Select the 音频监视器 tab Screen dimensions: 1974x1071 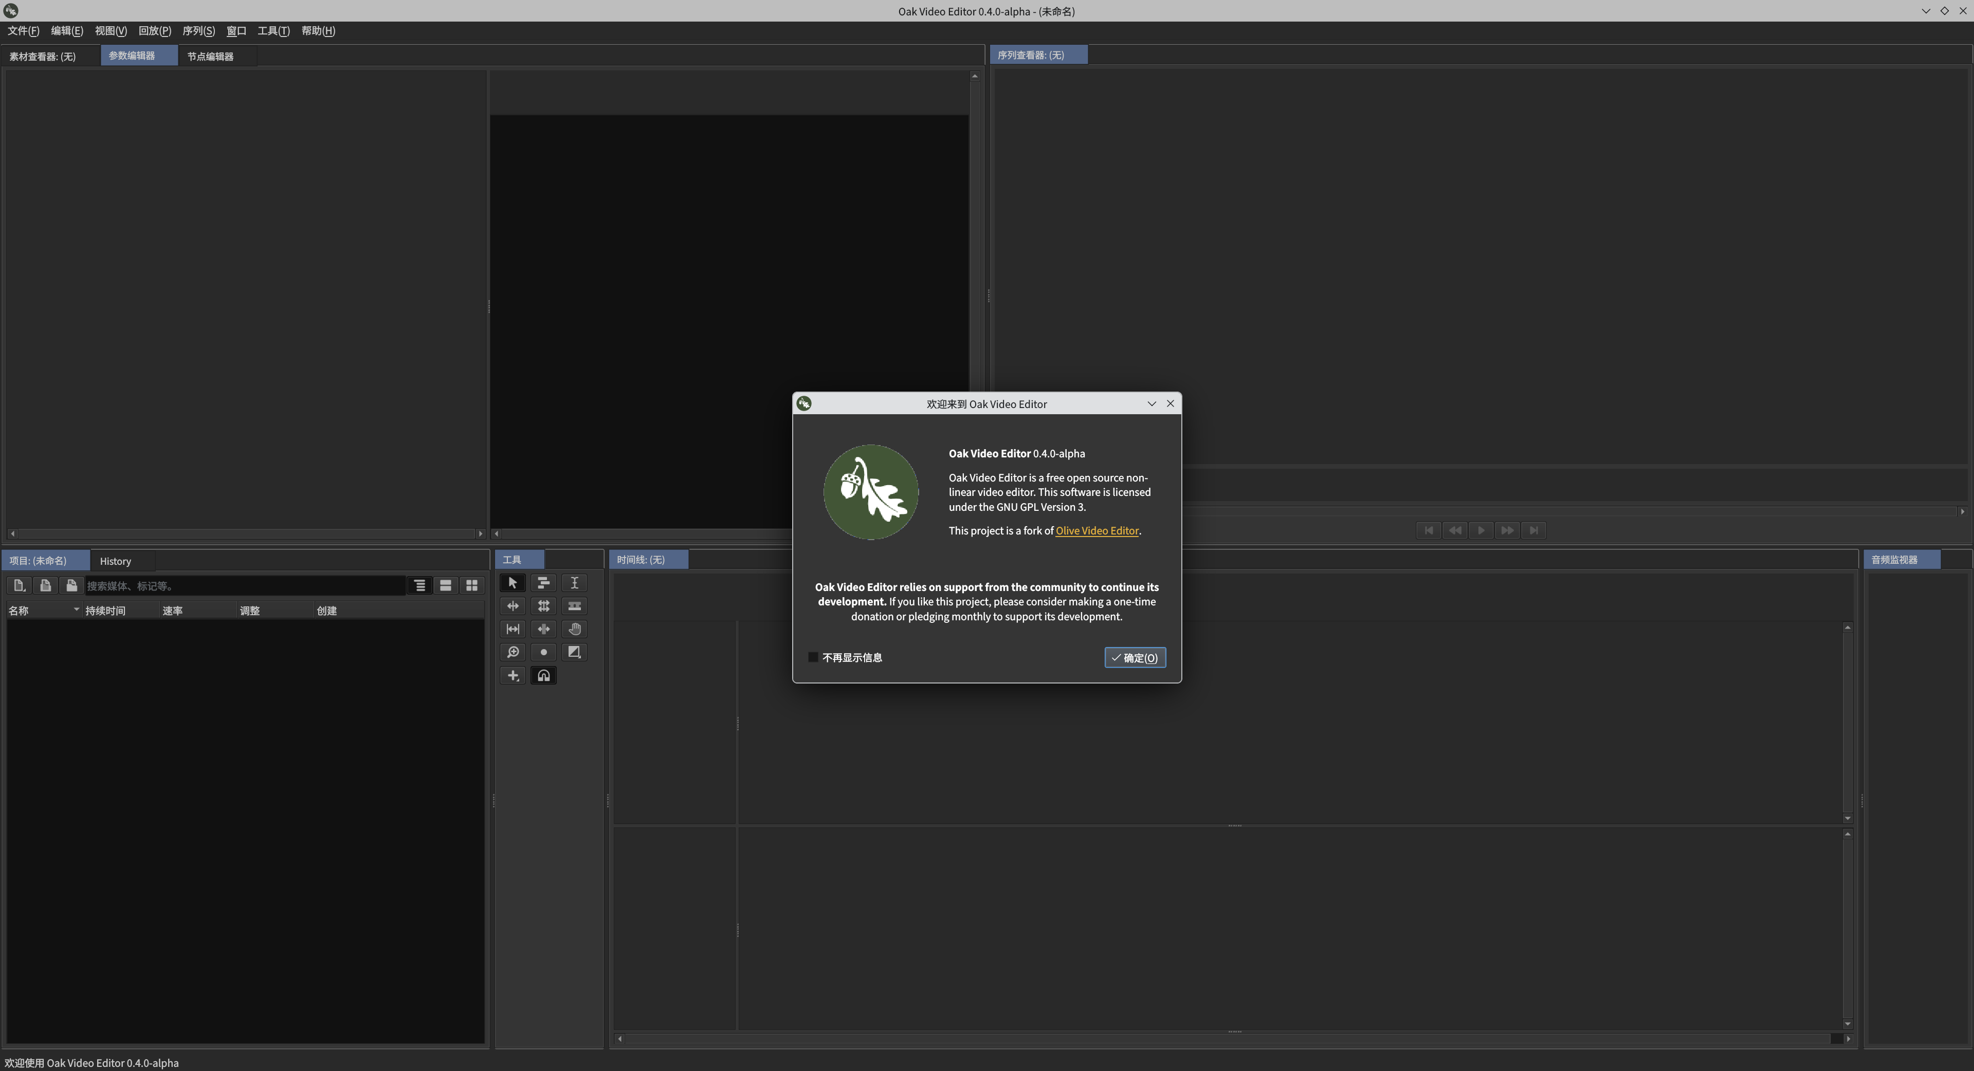(1902, 560)
